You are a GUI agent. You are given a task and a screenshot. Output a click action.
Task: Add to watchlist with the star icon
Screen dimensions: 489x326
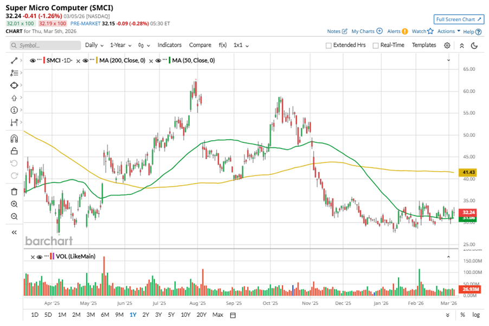coord(430,31)
